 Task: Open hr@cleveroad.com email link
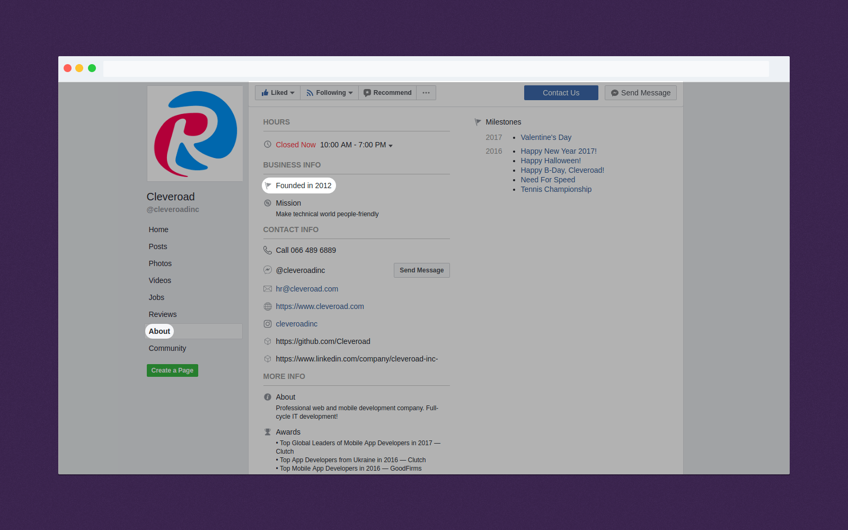(x=307, y=289)
